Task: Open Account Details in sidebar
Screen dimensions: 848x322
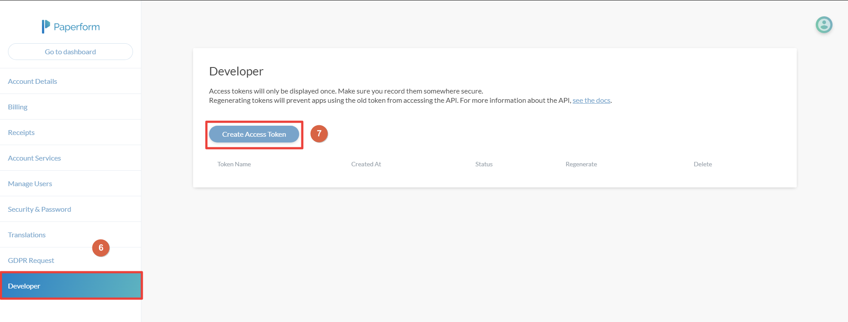Action: (x=71, y=81)
